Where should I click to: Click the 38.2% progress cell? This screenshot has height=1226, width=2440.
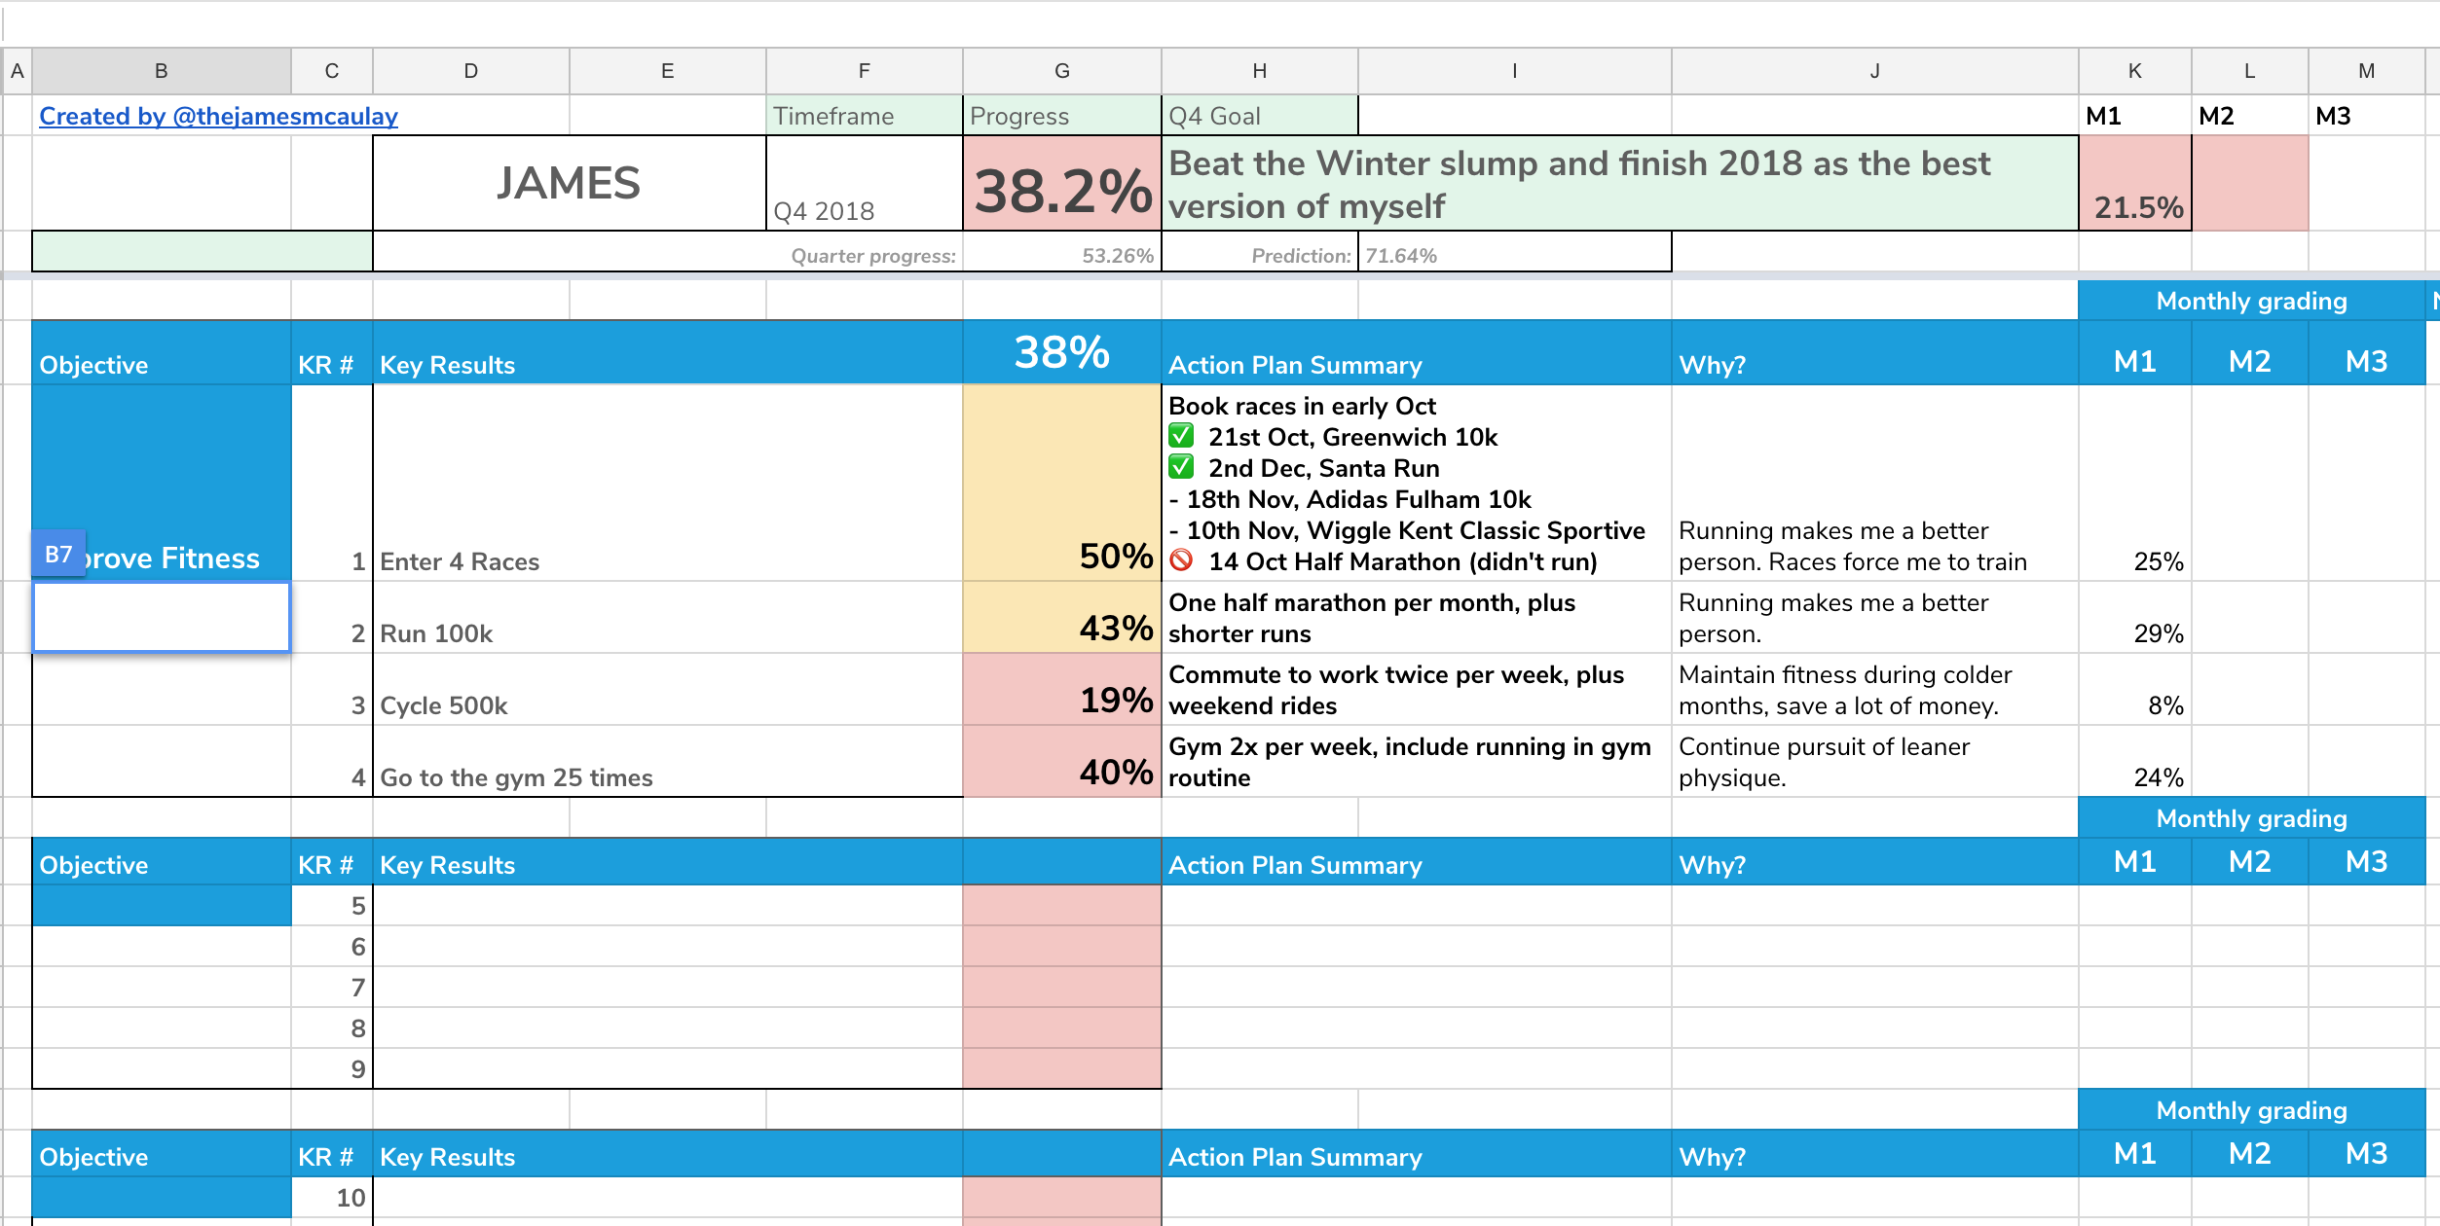pyautogui.click(x=1062, y=183)
